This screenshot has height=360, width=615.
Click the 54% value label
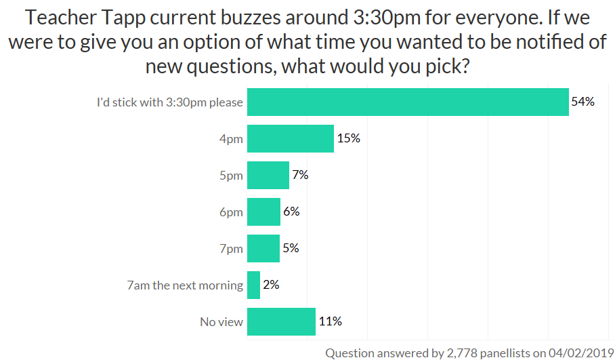(x=582, y=102)
